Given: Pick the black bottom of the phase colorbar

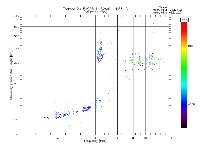Looking at the screenshot, I should pyautogui.click(x=184, y=126).
